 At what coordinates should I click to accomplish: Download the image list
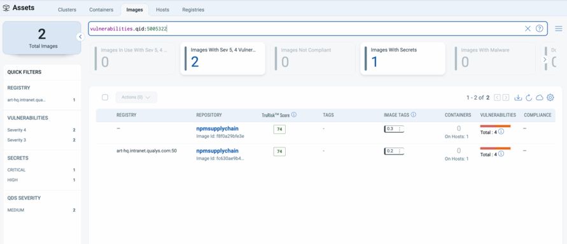pos(518,97)
